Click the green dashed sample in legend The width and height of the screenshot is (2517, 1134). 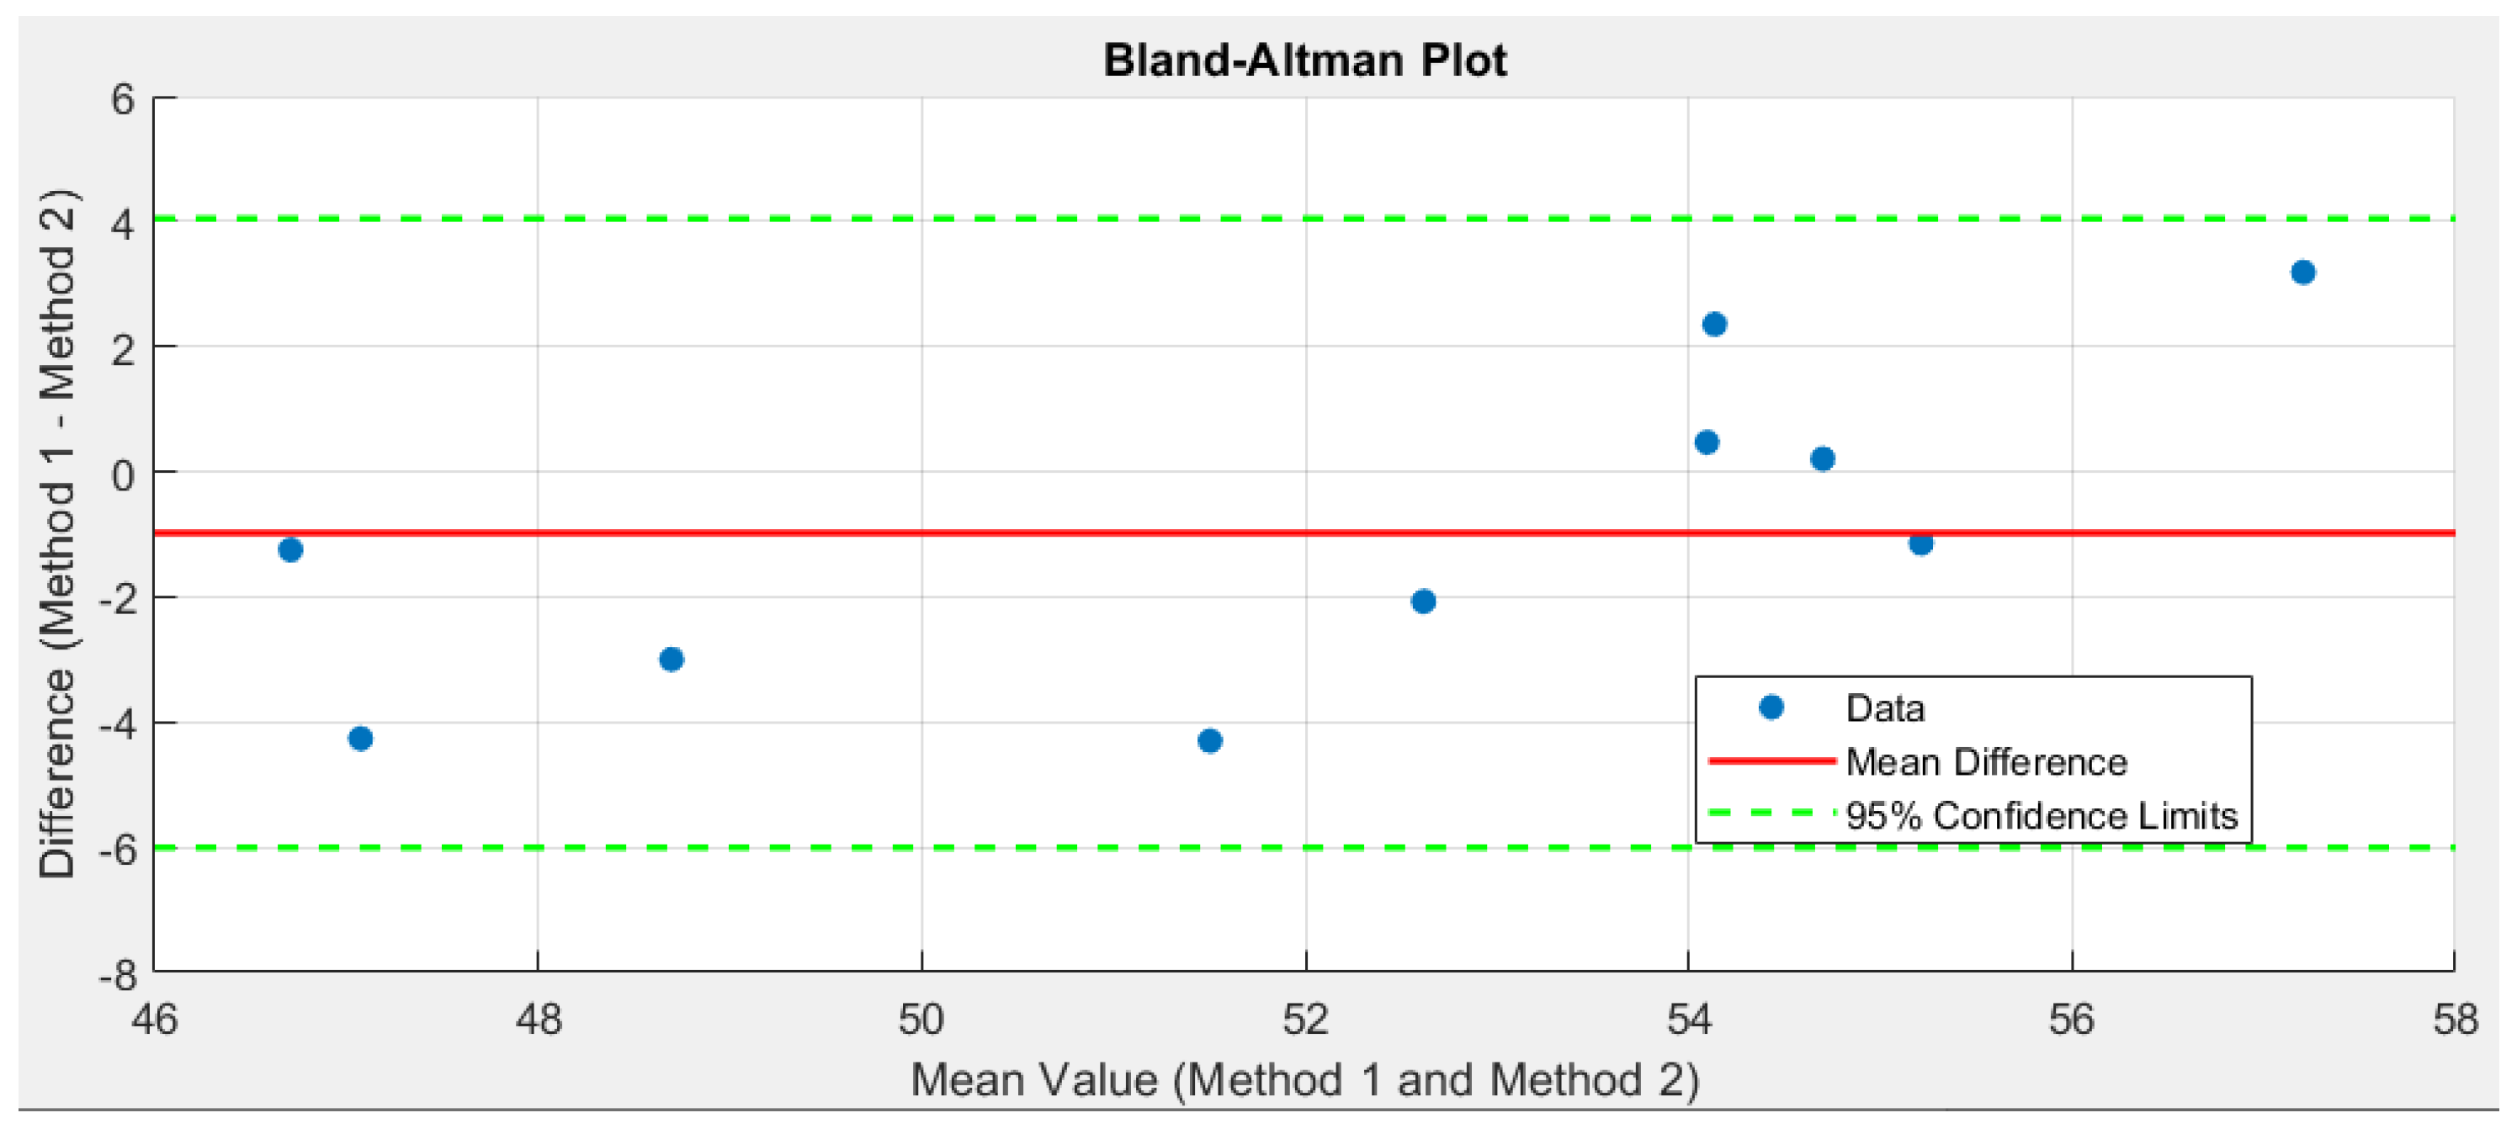coord(1771,813)
